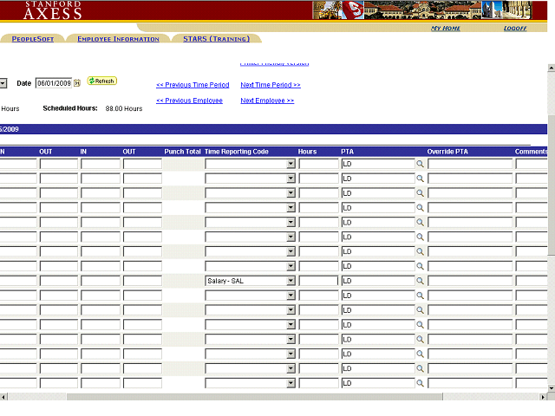The image size is (555, 416).
Task: Select the PeopleSoft tab
Action: click(x=33, y=39)
